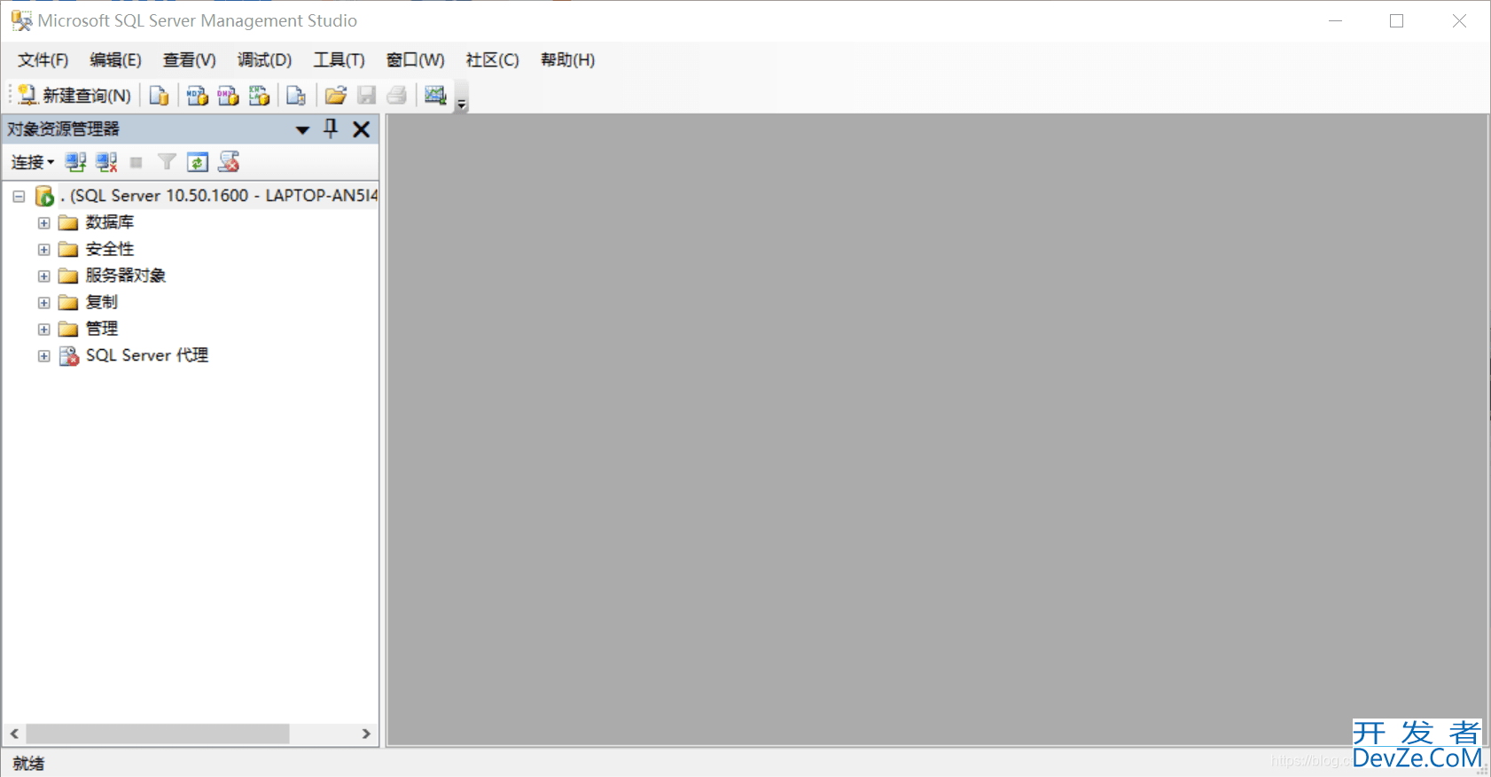Open the 社区(C) menu
The image size is (1491, 777).
[x=492, y=59]
